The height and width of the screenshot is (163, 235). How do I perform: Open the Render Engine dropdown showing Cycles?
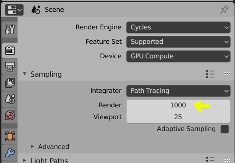(x=178, y=27)
